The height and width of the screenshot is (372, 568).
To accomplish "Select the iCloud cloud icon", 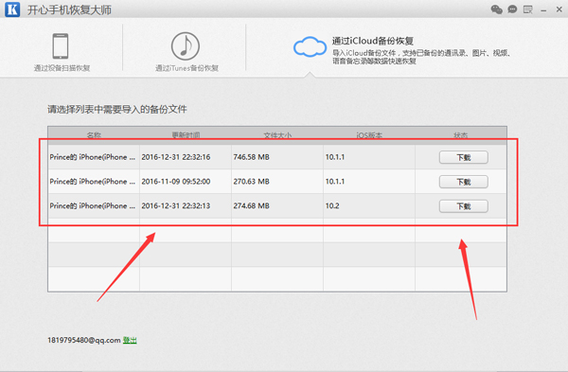I will [310, 46].
